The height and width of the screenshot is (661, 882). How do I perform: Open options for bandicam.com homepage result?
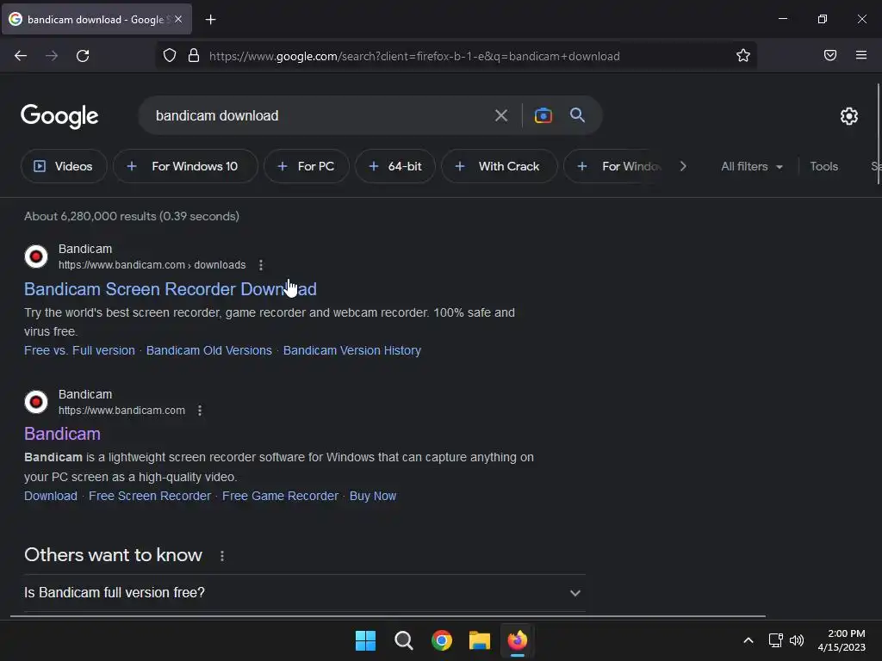[200, 411]
